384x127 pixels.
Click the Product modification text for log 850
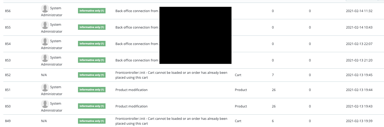point(132,106)
